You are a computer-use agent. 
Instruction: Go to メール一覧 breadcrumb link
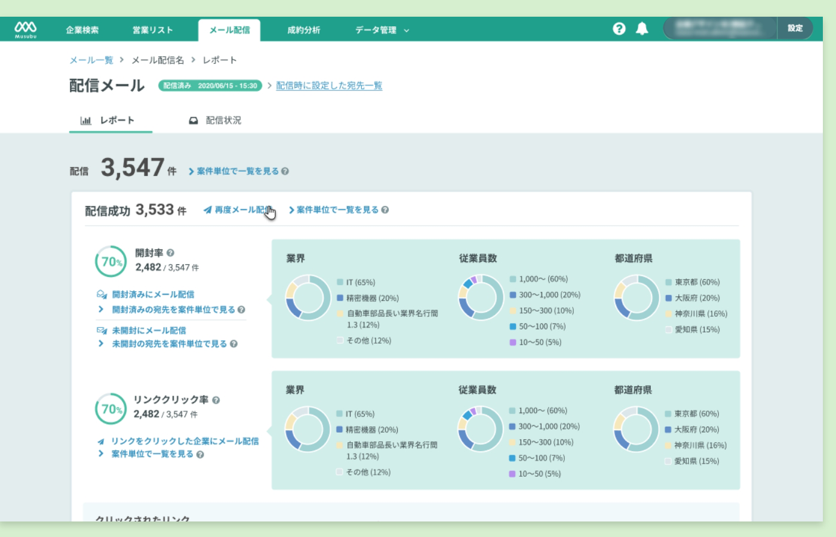click(x=91, y=60)
